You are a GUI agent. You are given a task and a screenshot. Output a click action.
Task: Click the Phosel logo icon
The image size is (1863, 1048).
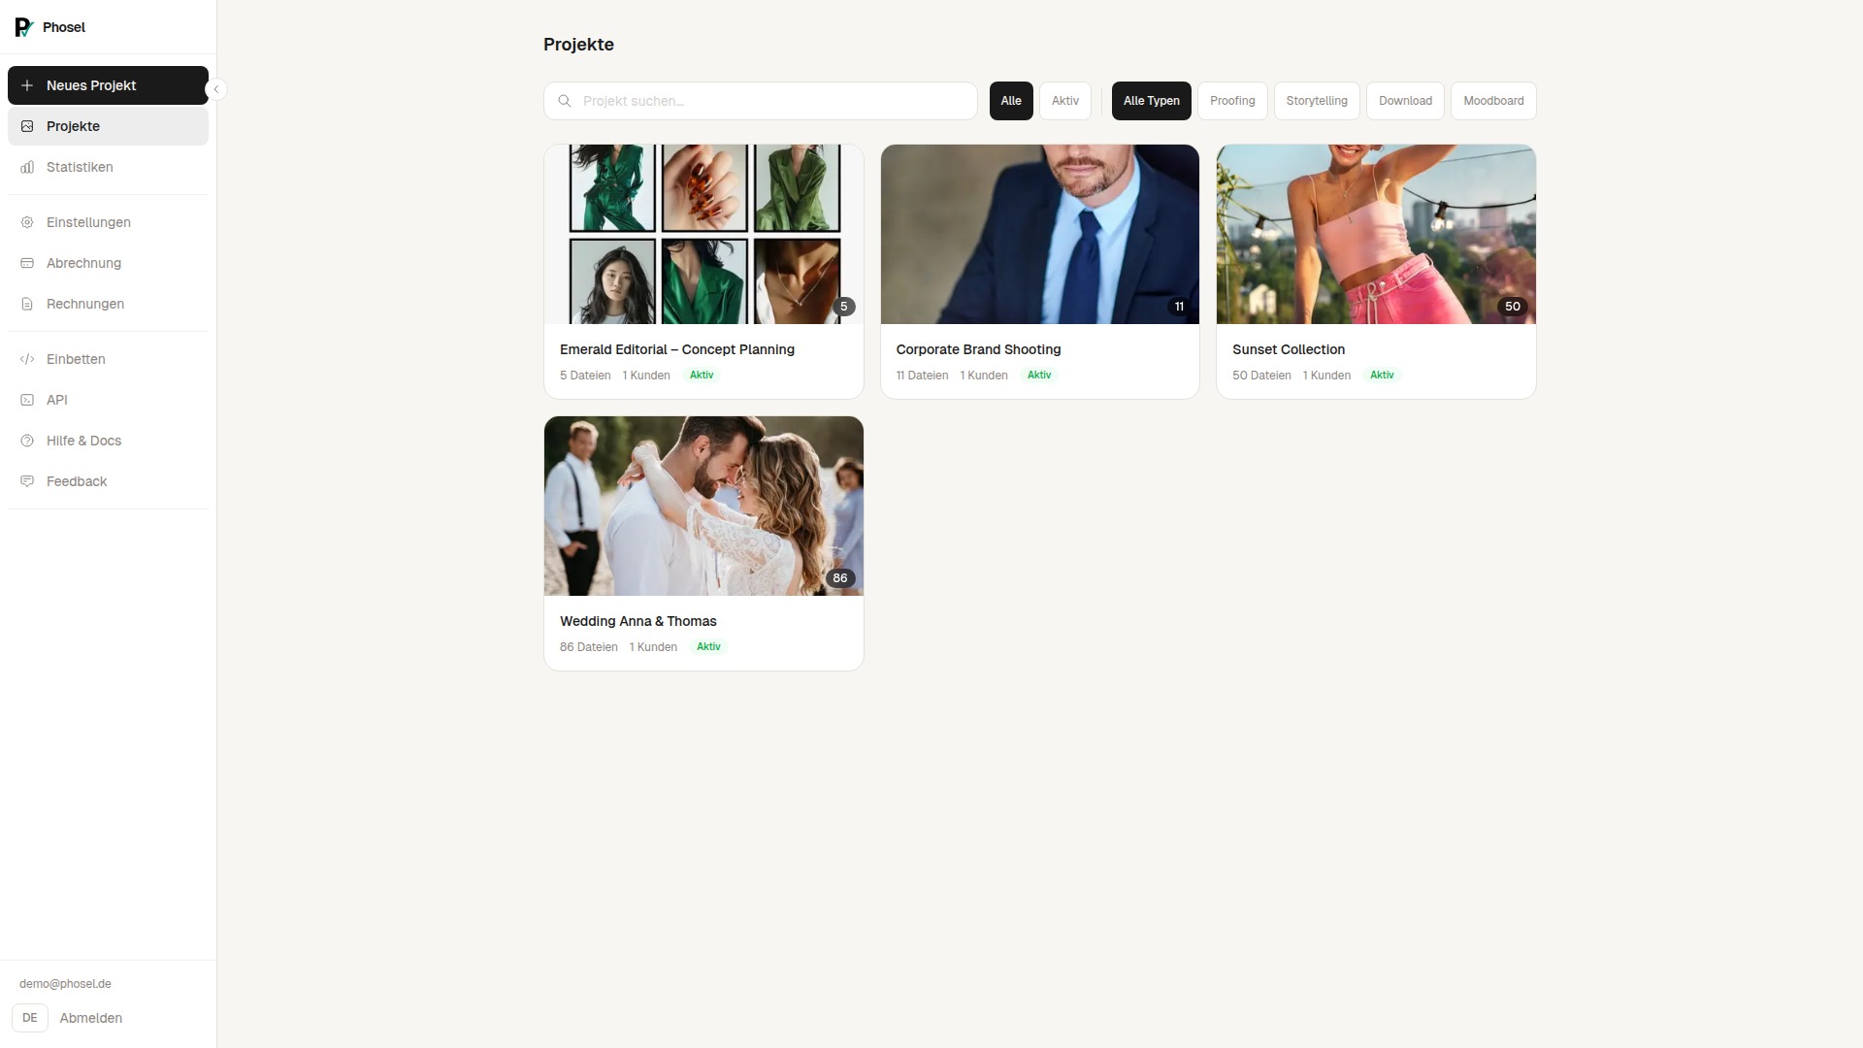point(24,27)
